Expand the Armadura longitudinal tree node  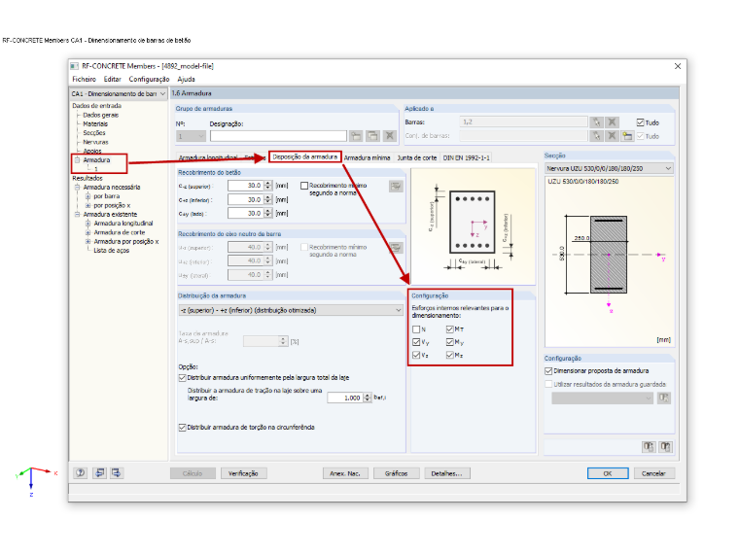88,224
